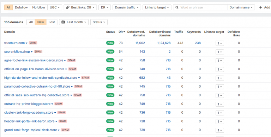Viewport: 271px width, 137px height.
Task: Open official-on-page-link-baron-division.store link
Action: coord(34,69)
